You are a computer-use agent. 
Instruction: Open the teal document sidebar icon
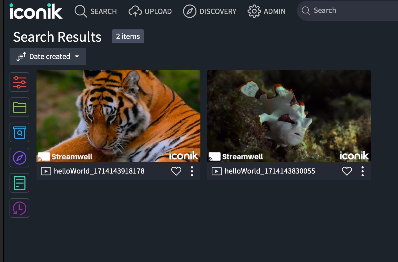point(19,183)
